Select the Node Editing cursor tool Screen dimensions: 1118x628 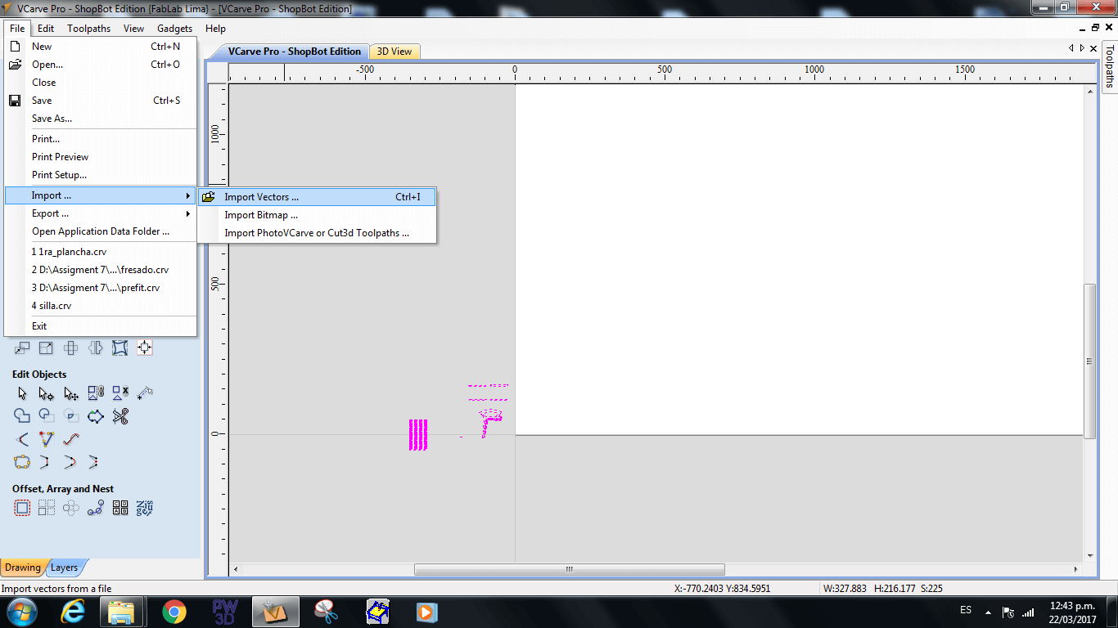click(47, 393)
